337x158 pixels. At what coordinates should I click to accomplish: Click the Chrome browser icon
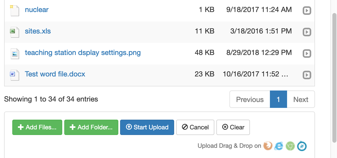pos(290,146)
